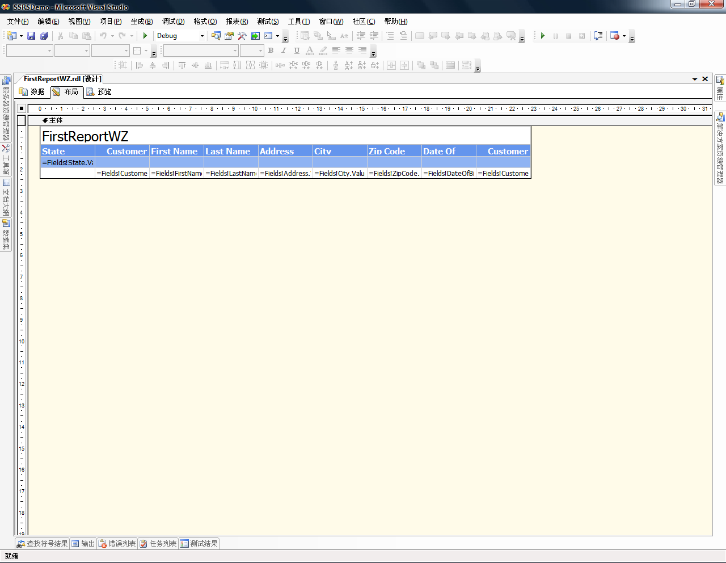Open the Properties window toolbar icon
Viewport: 726px width, 563px height.
click(229, 36)
